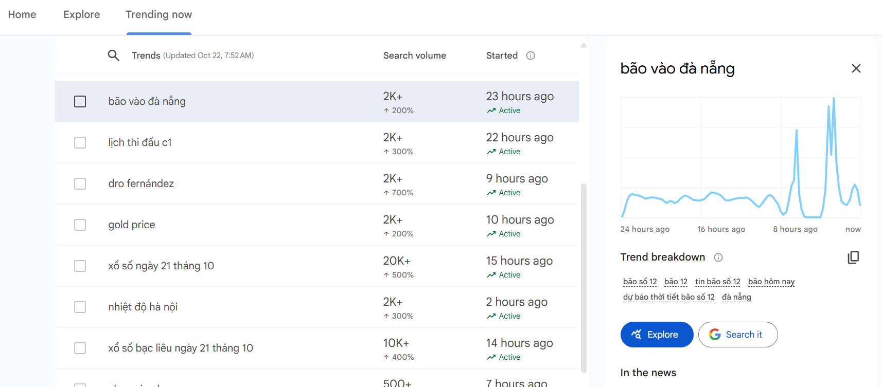This screenshot has width=882, height=387.
Task: Check the box for nhiệt độ hà nội
Action: point(80,307)
